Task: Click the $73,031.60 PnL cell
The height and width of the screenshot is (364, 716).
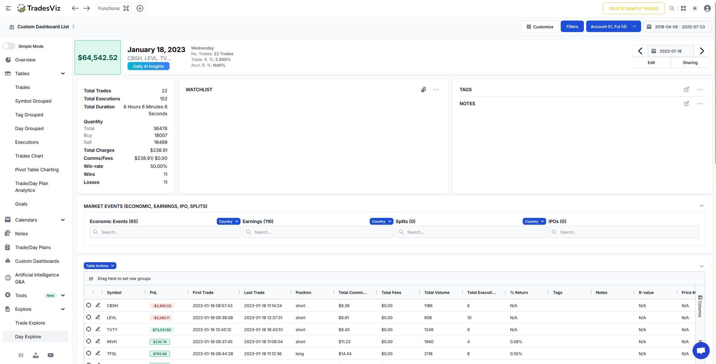Action: [x=162, y=329]
